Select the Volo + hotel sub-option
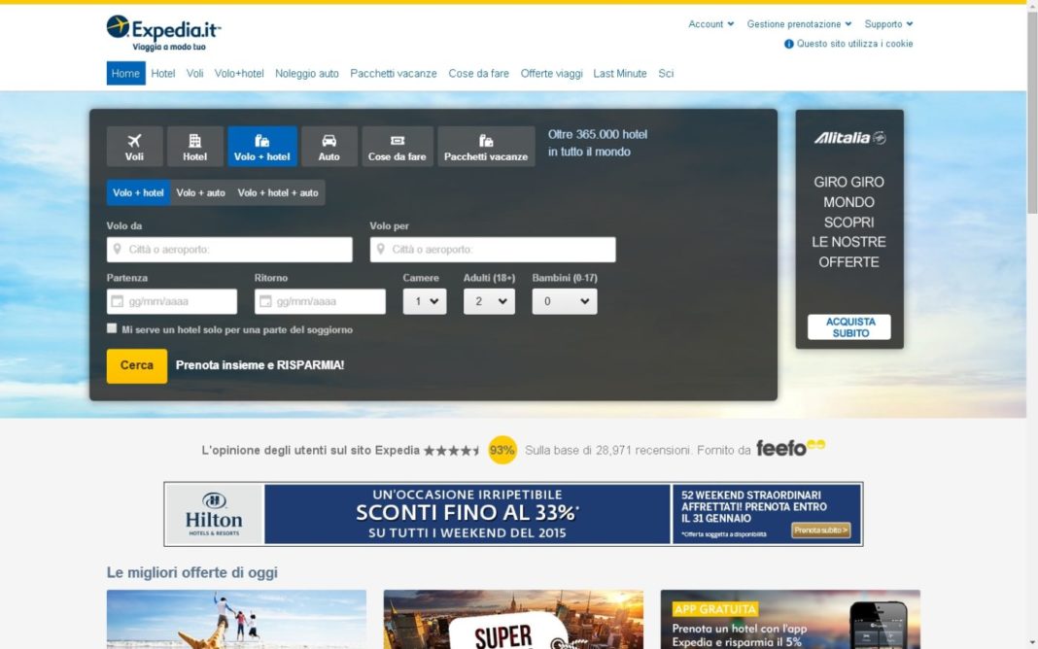 138,192
